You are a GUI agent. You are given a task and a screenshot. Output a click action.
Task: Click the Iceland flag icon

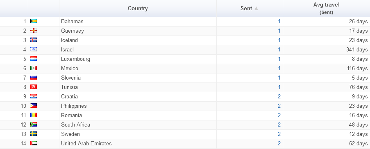tap(34, 40)
